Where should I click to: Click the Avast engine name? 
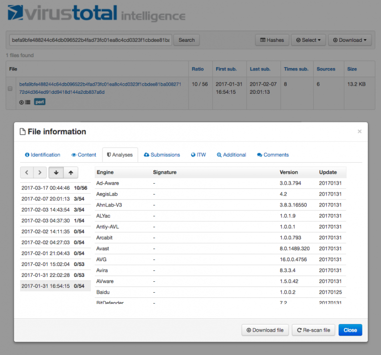click(102, 249)
